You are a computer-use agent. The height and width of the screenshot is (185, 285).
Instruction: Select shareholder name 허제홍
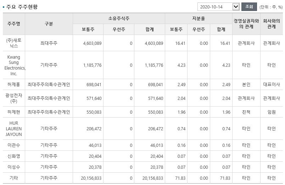coord(14,84)
